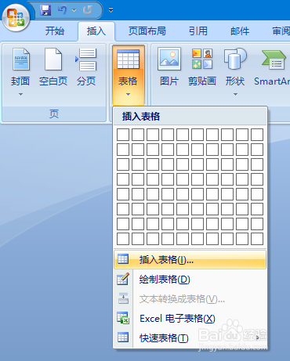Click the draw table pencil icon
Screen dimensions: 290x361
point(123,279)
